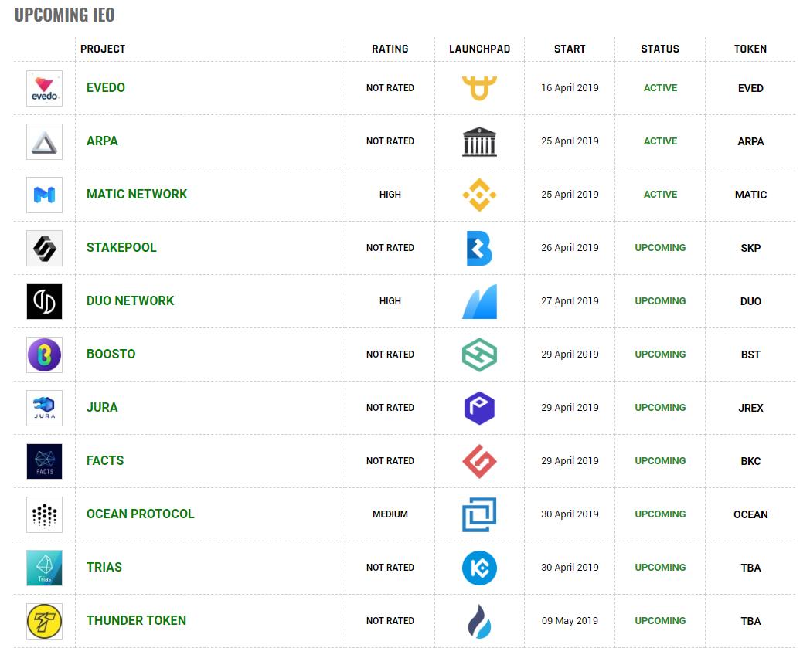Click the Thunder Token yellow logo

pos(44,621)
